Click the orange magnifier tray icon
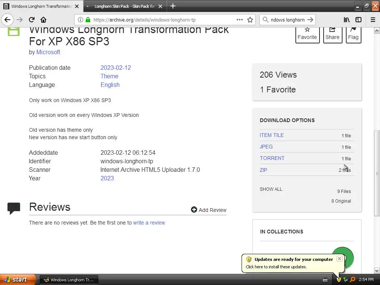The width and height of the screenshot is (380, 285). (x=353, y=280)
